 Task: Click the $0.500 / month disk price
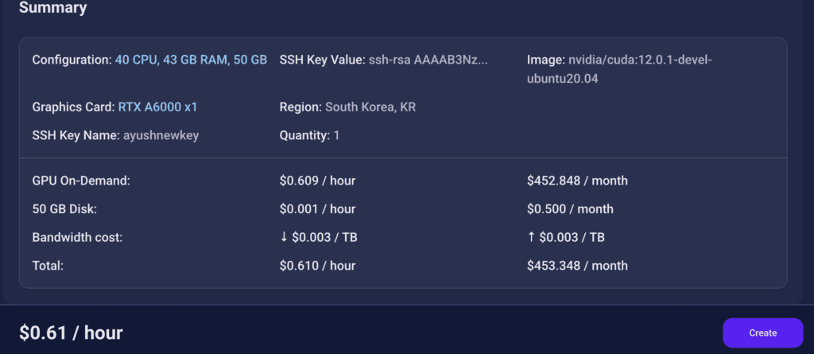click(x=570, y=209)
